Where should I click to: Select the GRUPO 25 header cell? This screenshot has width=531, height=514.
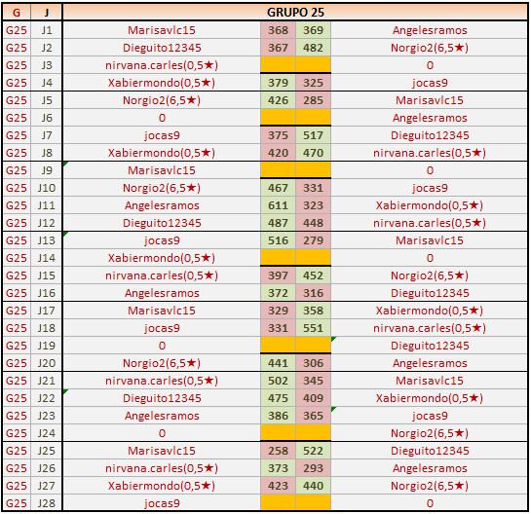[295, 13]
